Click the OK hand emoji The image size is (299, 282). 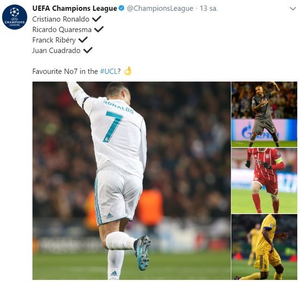tap(128, 71)
